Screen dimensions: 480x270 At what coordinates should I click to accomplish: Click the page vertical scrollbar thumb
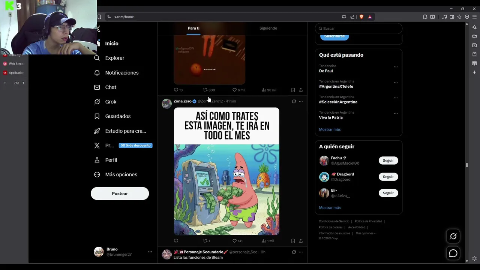(x=467, y=165)
